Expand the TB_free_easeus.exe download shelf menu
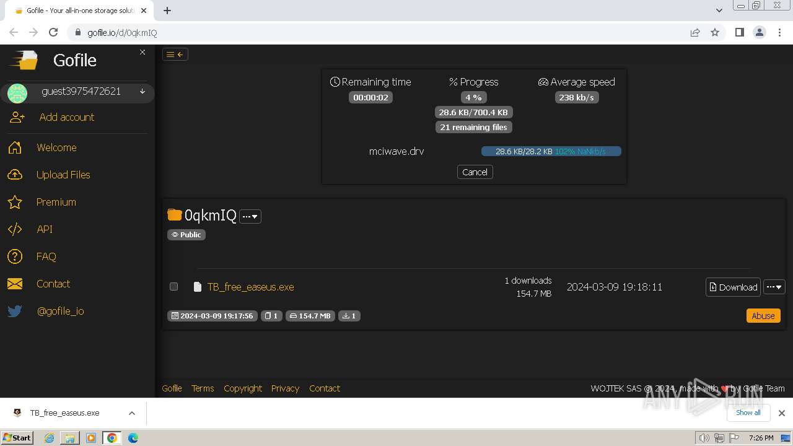This screenshot has height=446, width=793. (x=132, y=413)
